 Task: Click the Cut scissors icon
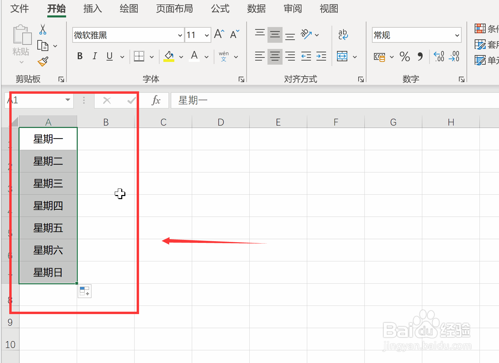(x=43, y=29)
